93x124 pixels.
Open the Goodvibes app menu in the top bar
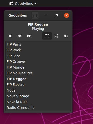pos(23,4)
